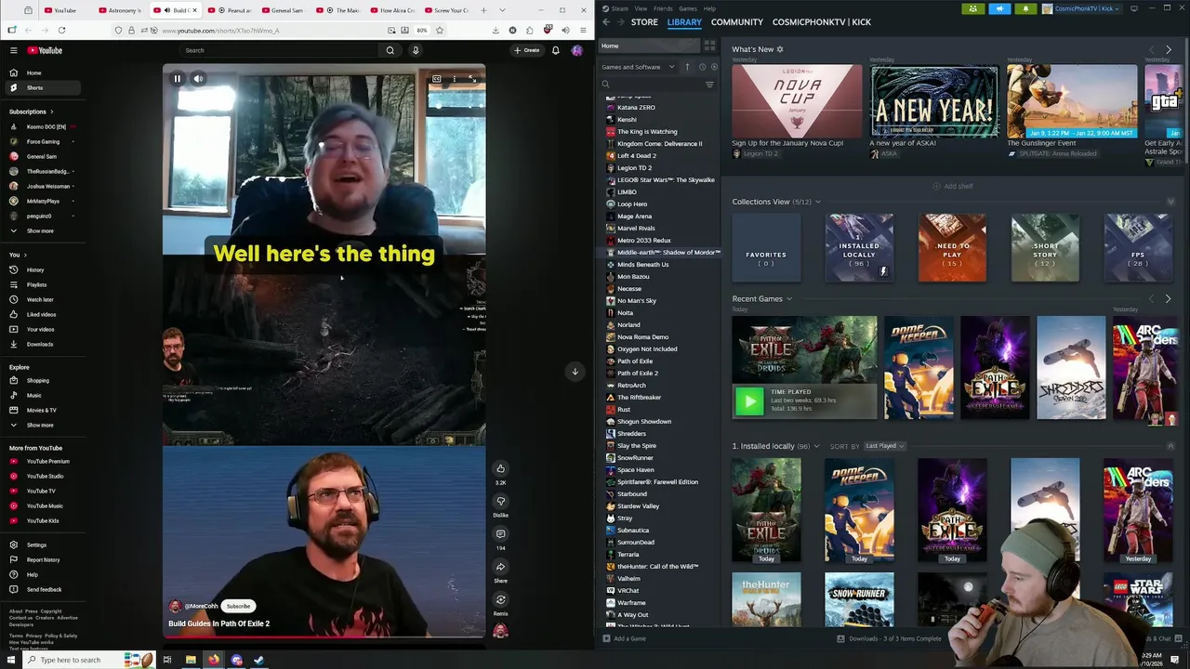Screen dimensions: 1190x669
Task: Open Games and Software filter dropdown
Action: point(637,67)
